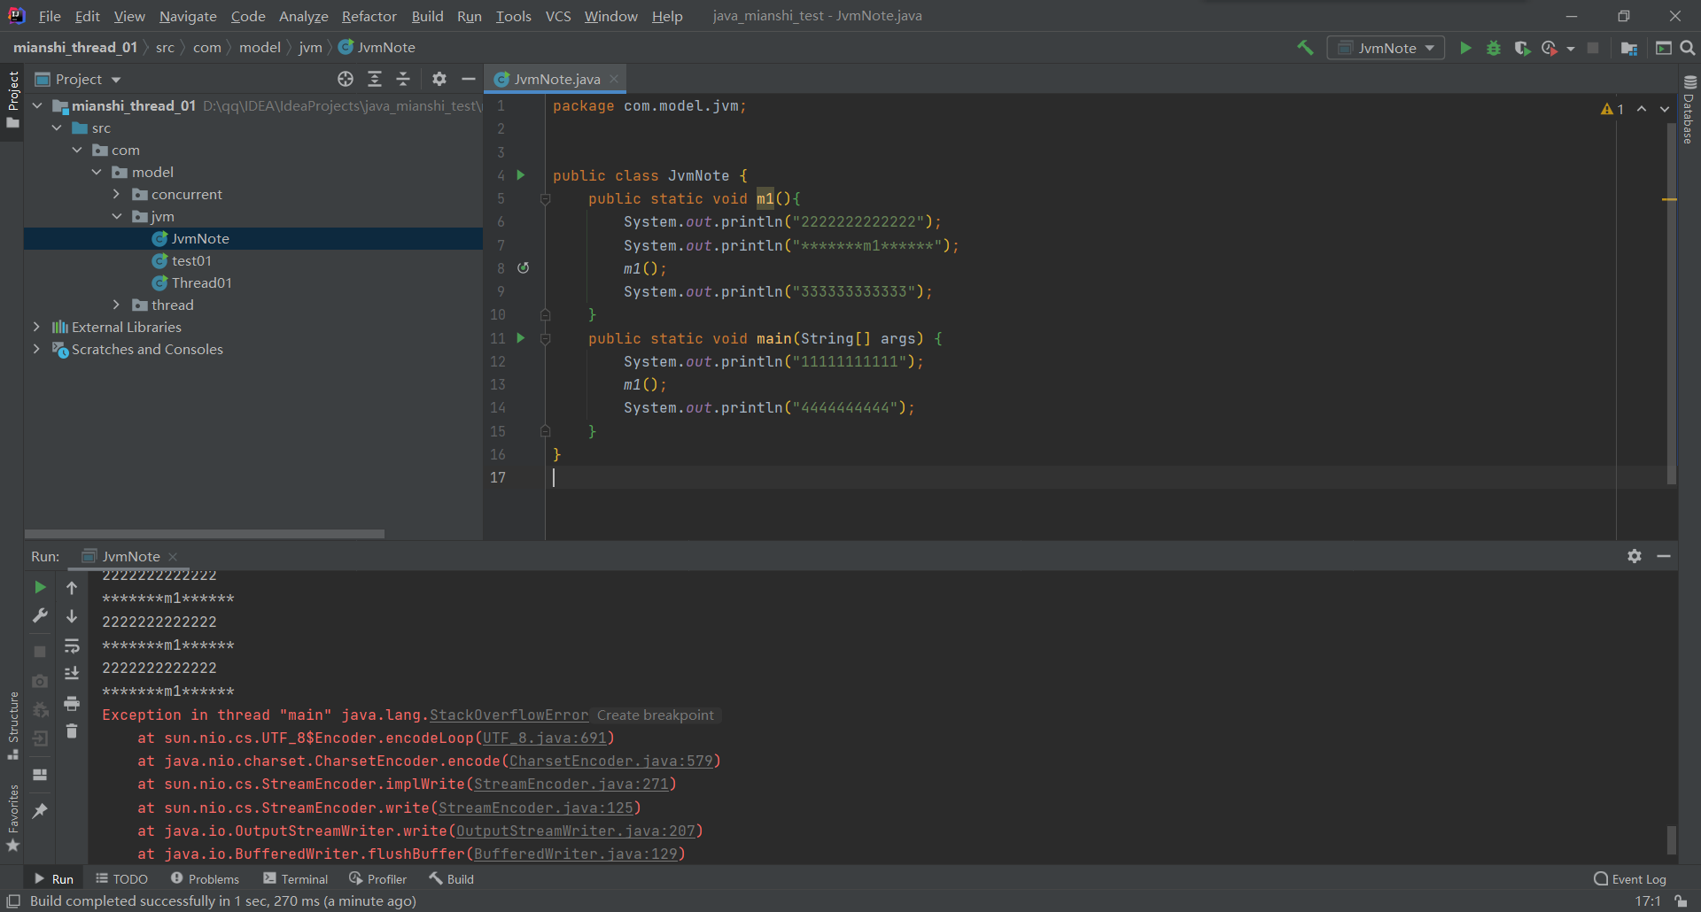Open Run panel settings gear
The height and width of the screenshot is (912, 1701).
(x=1635, y=556)
